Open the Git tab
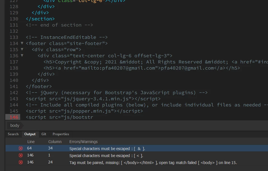Viewport: 268px width, 171px height. 44,134
